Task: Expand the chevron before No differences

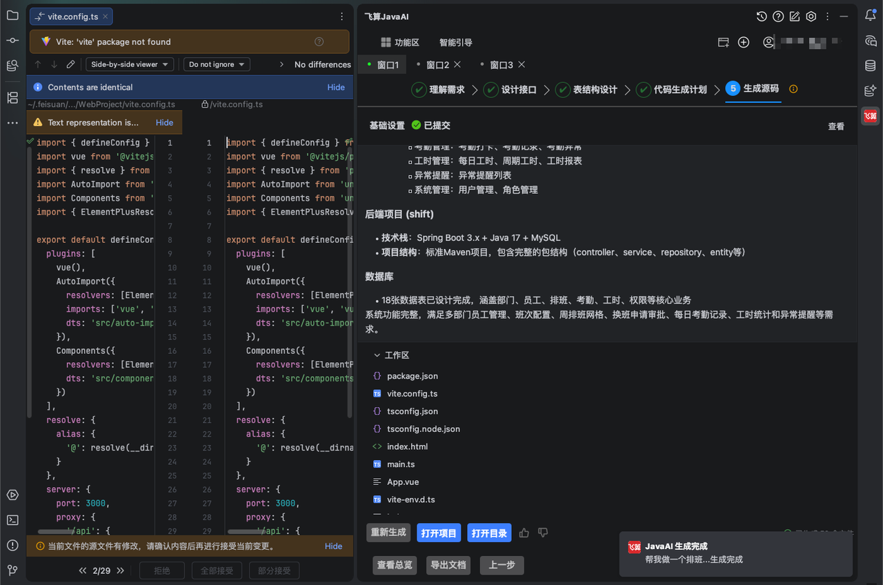Action: click(281, 64)
